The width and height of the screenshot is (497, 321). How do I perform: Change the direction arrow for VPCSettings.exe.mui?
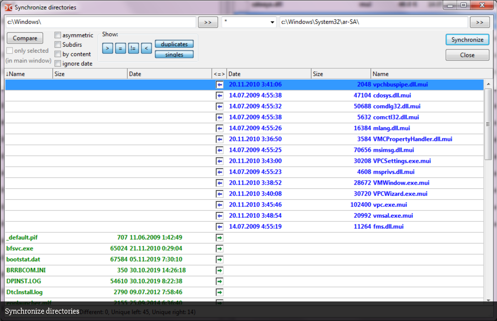219,161
